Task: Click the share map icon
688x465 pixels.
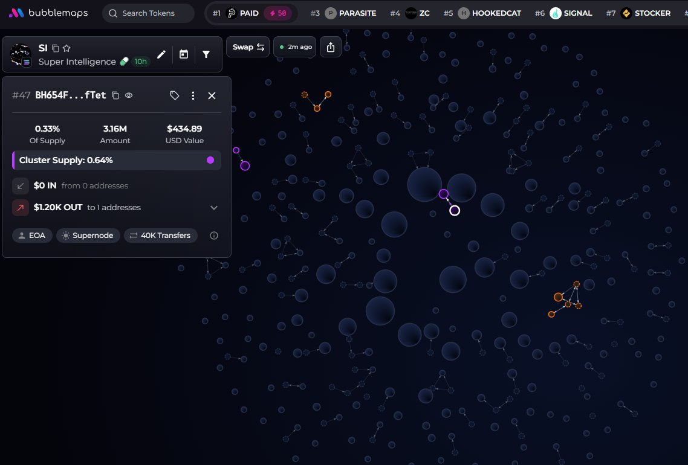Action: [331, 47]
